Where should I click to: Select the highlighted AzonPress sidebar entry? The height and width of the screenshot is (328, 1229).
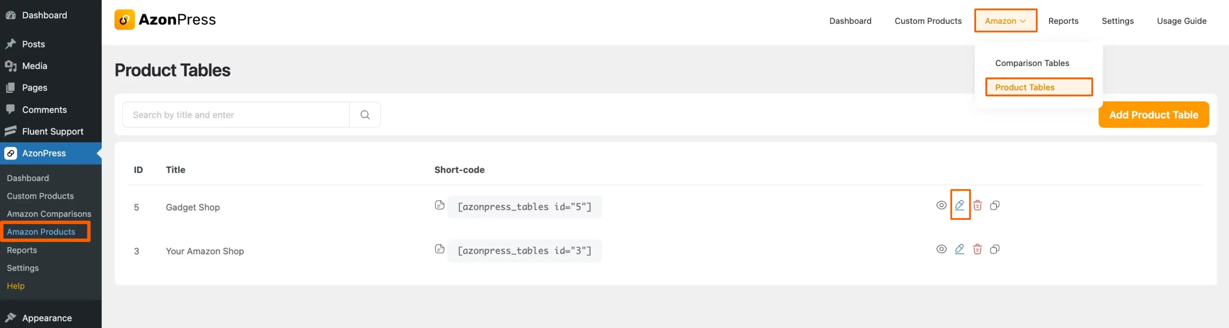point(44,153)
